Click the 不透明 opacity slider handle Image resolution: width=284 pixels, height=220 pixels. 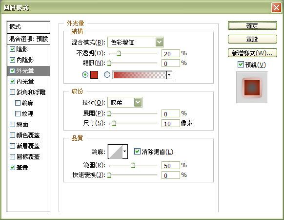(x=119, y=53)
